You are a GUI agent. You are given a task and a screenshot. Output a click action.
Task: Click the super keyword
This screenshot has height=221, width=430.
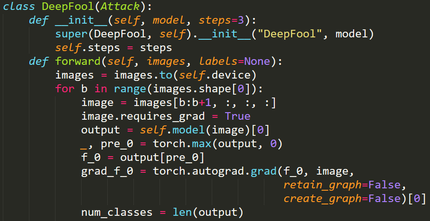tap(71, 34)
